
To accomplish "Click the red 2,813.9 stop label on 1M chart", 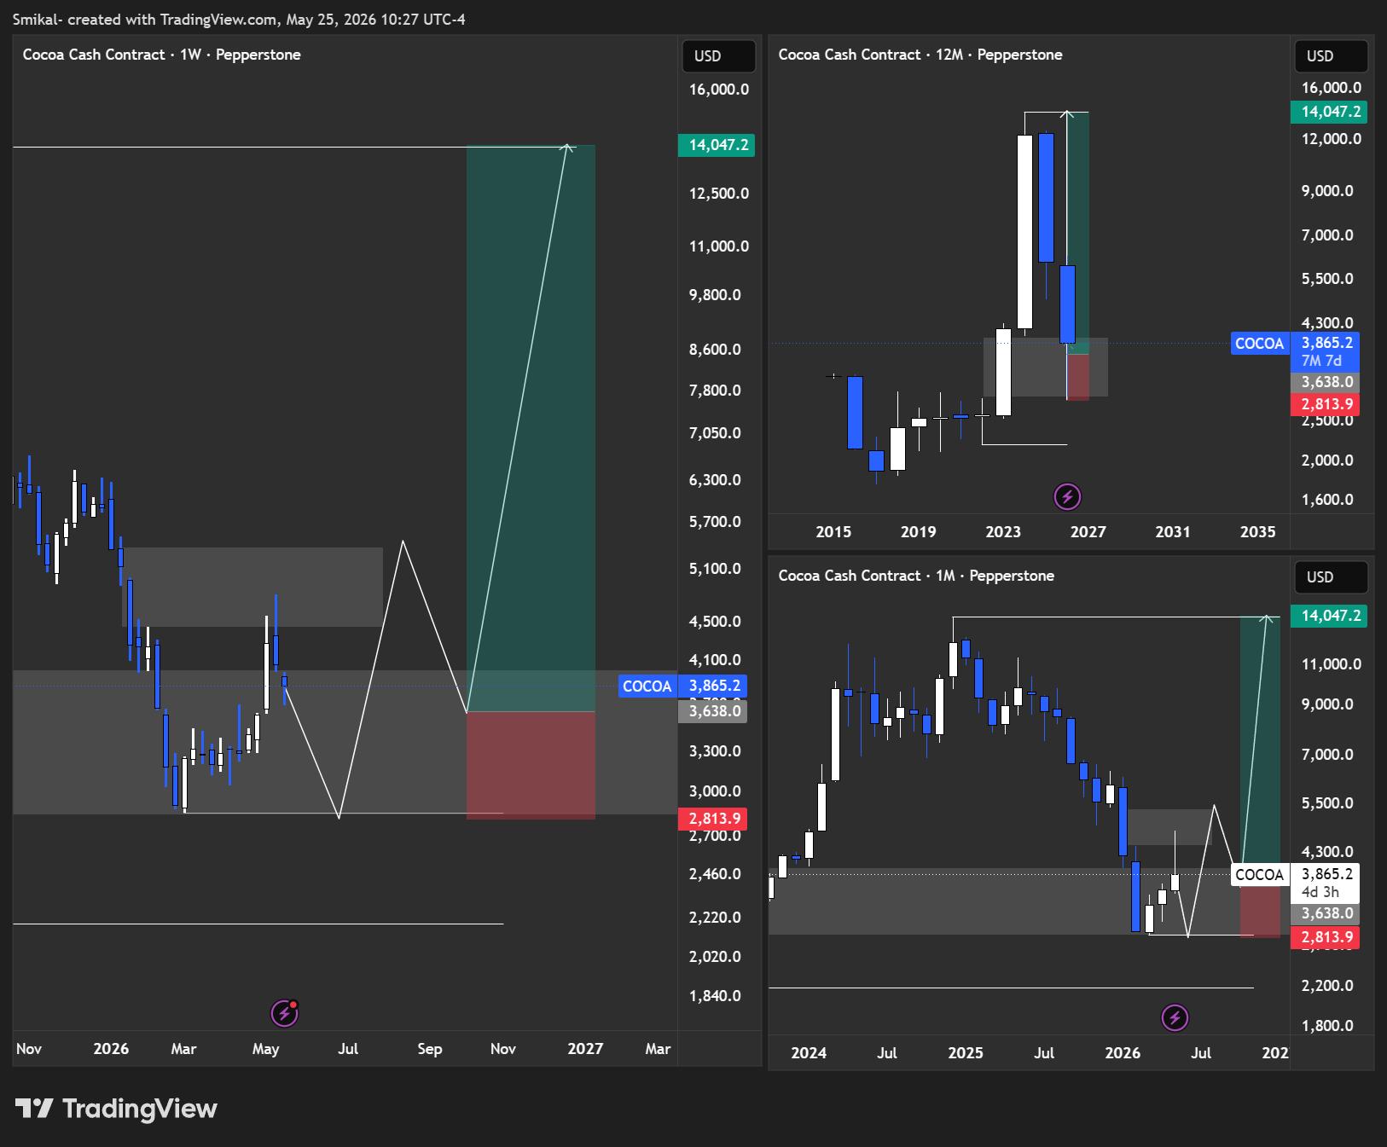I will point(1326,937).
